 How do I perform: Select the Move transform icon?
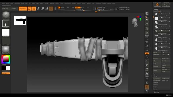pyautogui.click(x=38, y=9)
